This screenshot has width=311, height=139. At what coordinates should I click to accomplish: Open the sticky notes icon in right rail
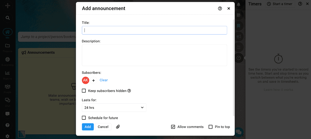(x=239, y=15)
